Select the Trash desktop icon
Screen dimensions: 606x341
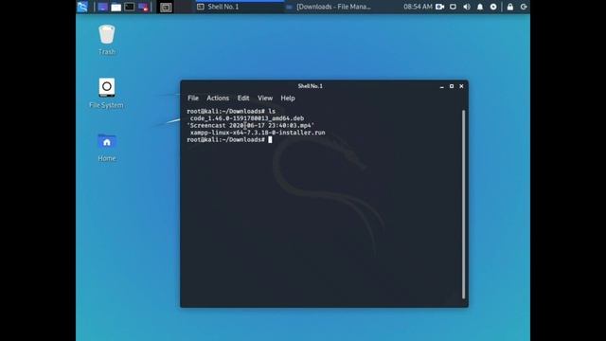(107, 40)
